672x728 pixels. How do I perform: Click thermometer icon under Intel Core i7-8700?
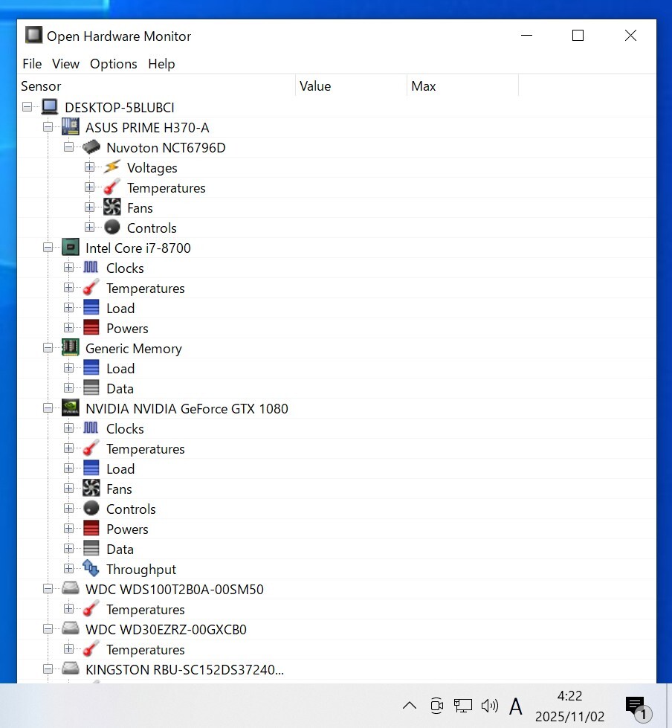(91, 287)
